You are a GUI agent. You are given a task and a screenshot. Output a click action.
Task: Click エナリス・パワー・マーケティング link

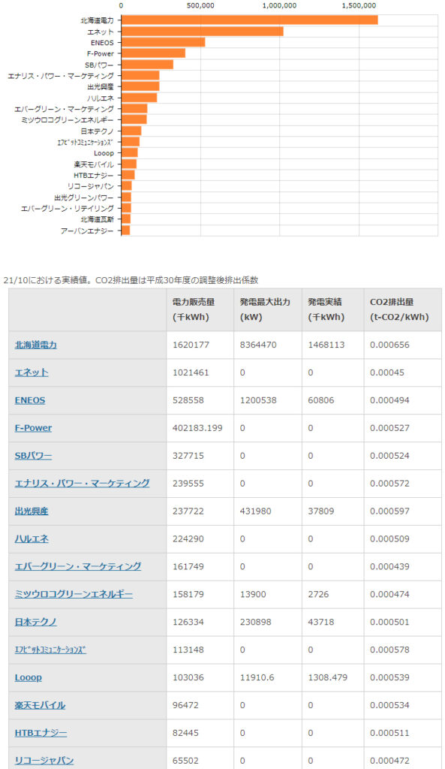click(x=83, y=483)
